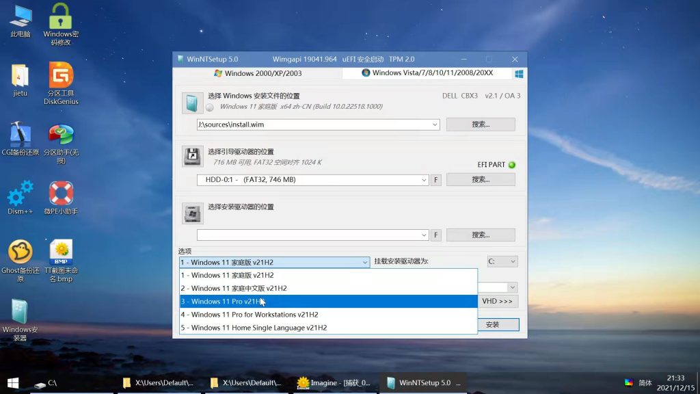Click F button beside boot drive
The width and height of the screenshot is (700, 394).
tap(435, 180)
